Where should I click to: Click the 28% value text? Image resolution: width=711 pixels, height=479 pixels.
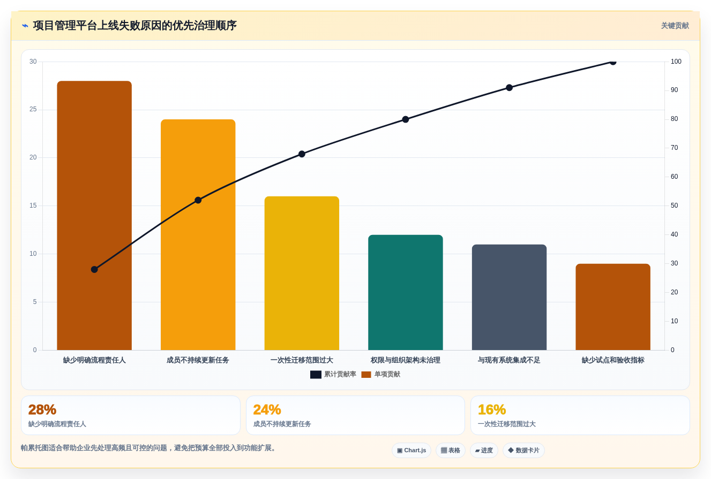tap(42, 409)
